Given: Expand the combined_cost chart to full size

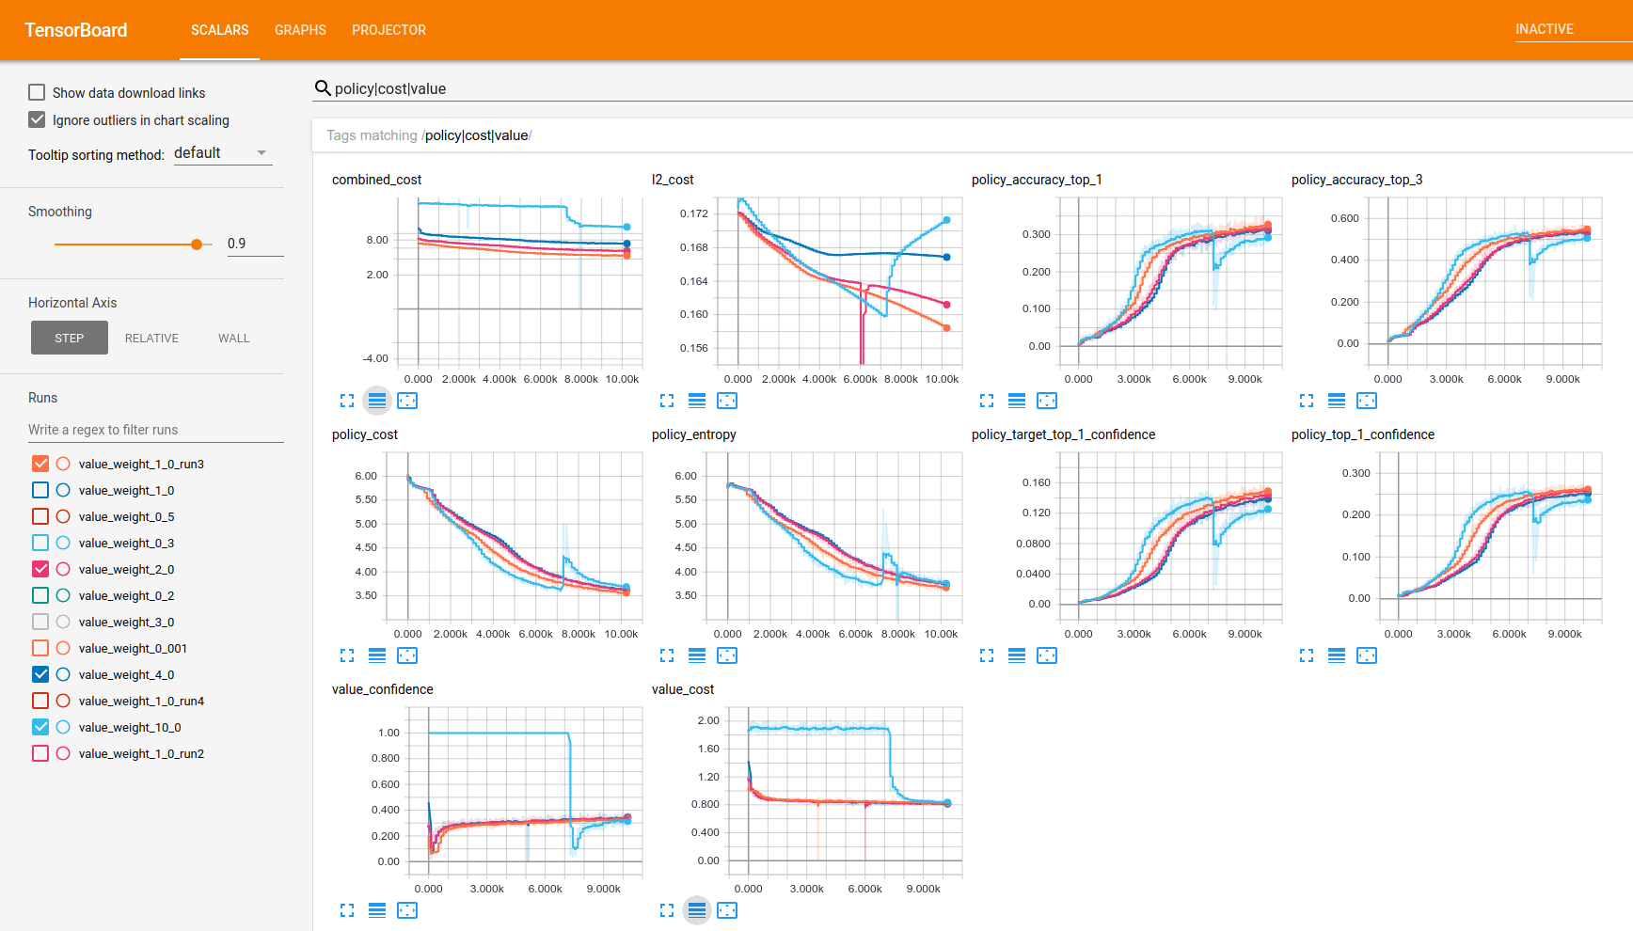Looking at the screenshot, I should [347, 401].
